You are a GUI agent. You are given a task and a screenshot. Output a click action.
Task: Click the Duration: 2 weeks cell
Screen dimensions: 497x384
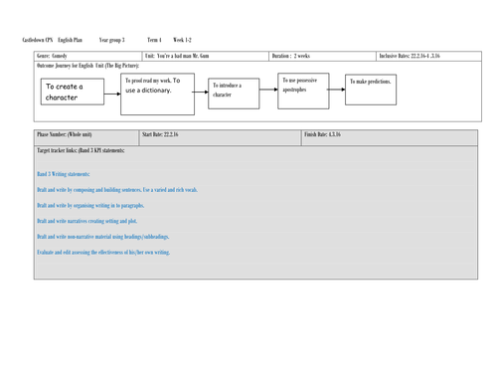click(322, 56)
